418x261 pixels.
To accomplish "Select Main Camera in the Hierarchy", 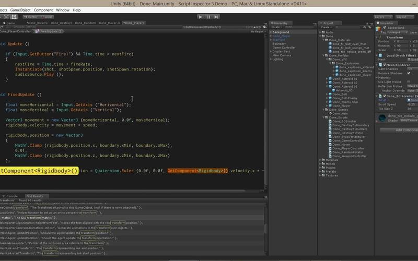I will tap(281, 55).
